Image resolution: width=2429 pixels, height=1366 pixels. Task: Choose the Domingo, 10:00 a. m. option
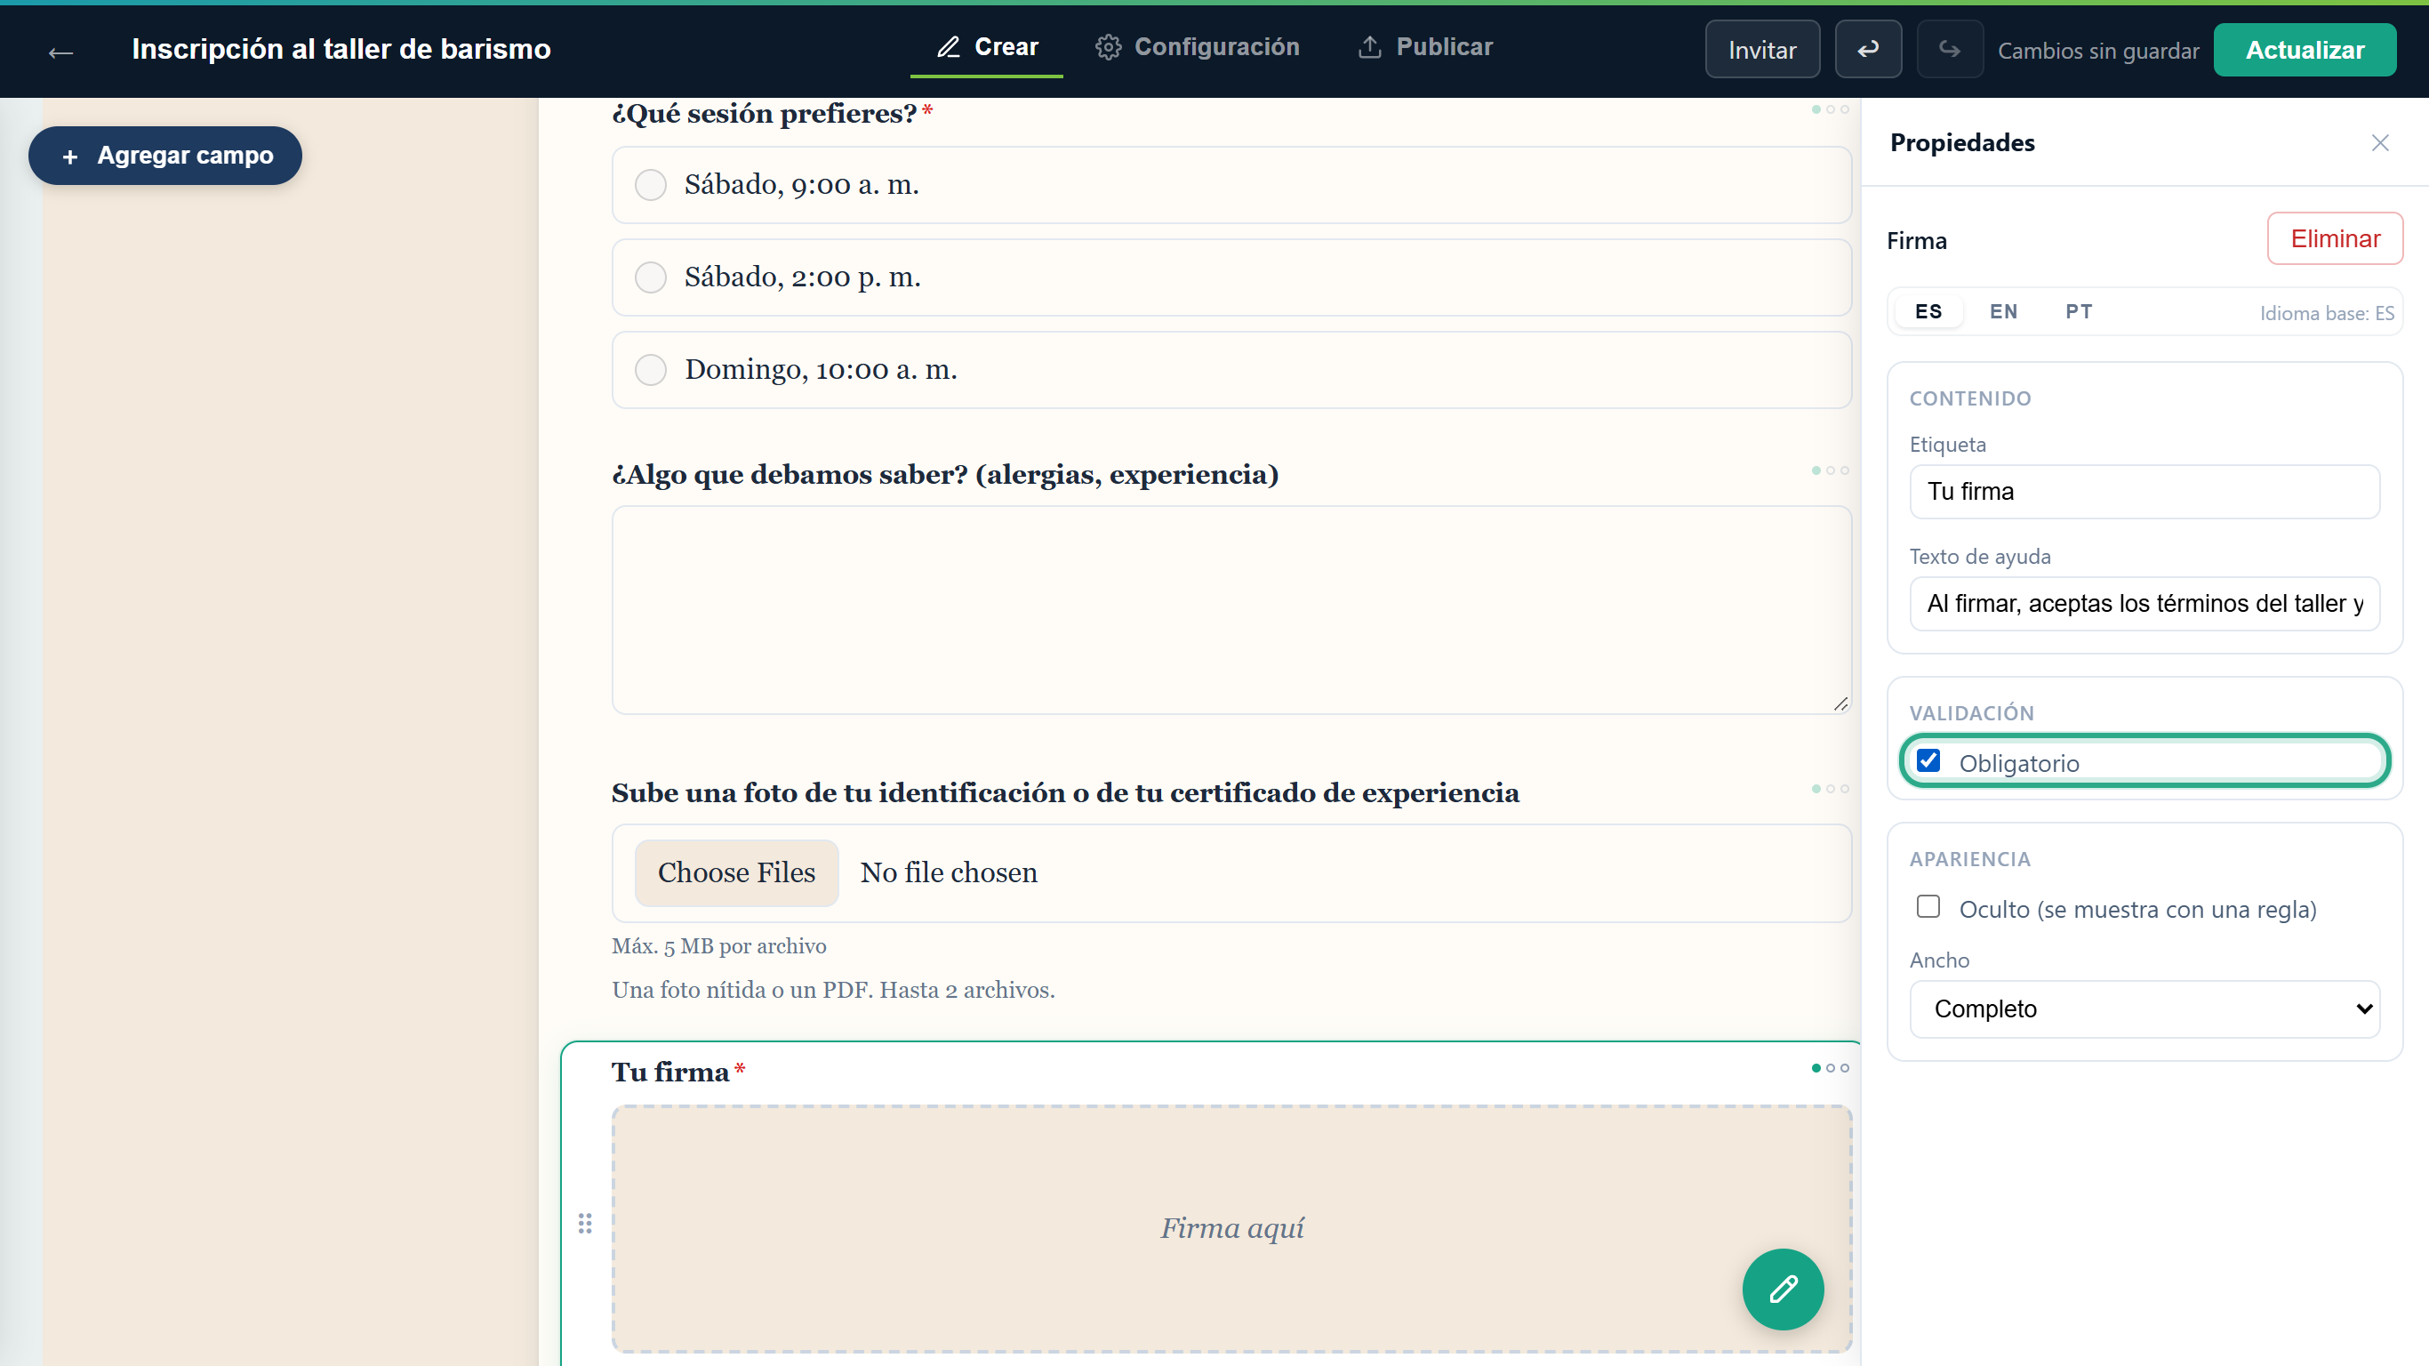click(650, 370)
